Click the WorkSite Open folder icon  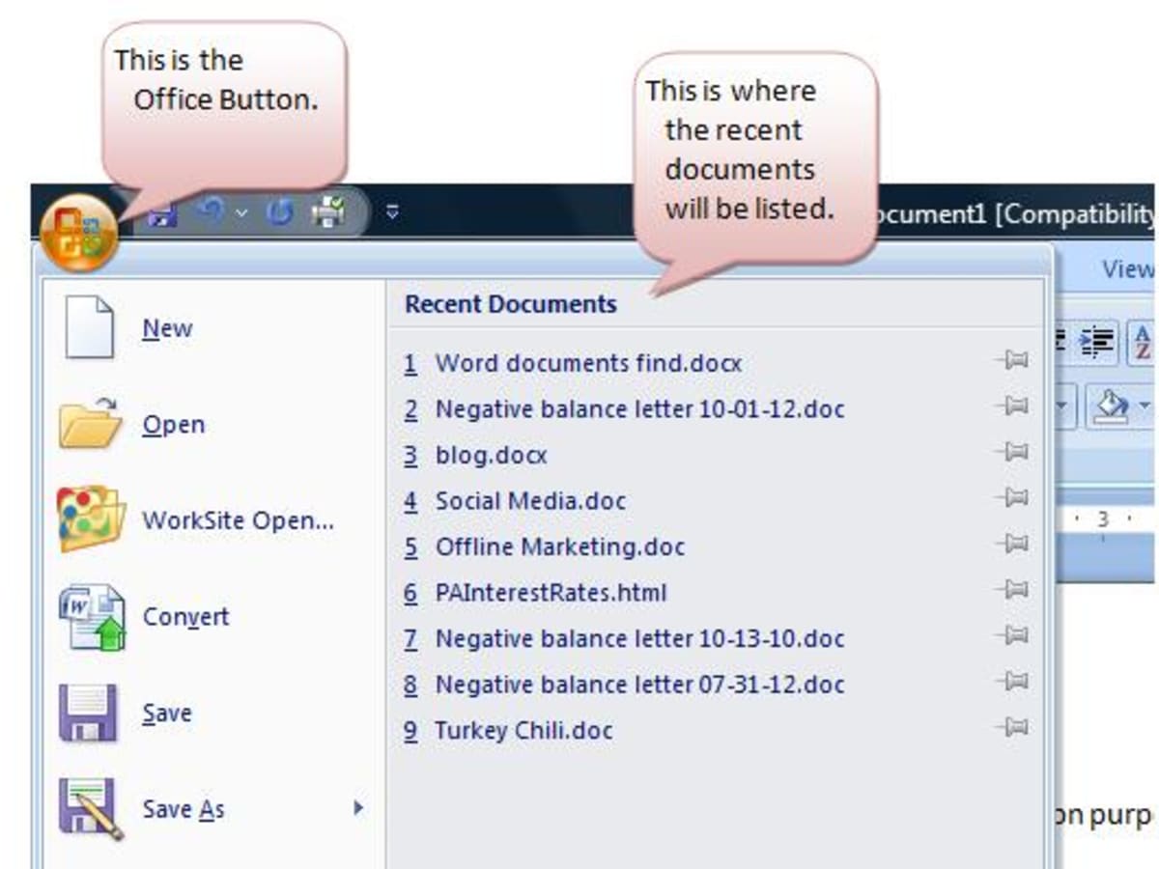point(91,519)
